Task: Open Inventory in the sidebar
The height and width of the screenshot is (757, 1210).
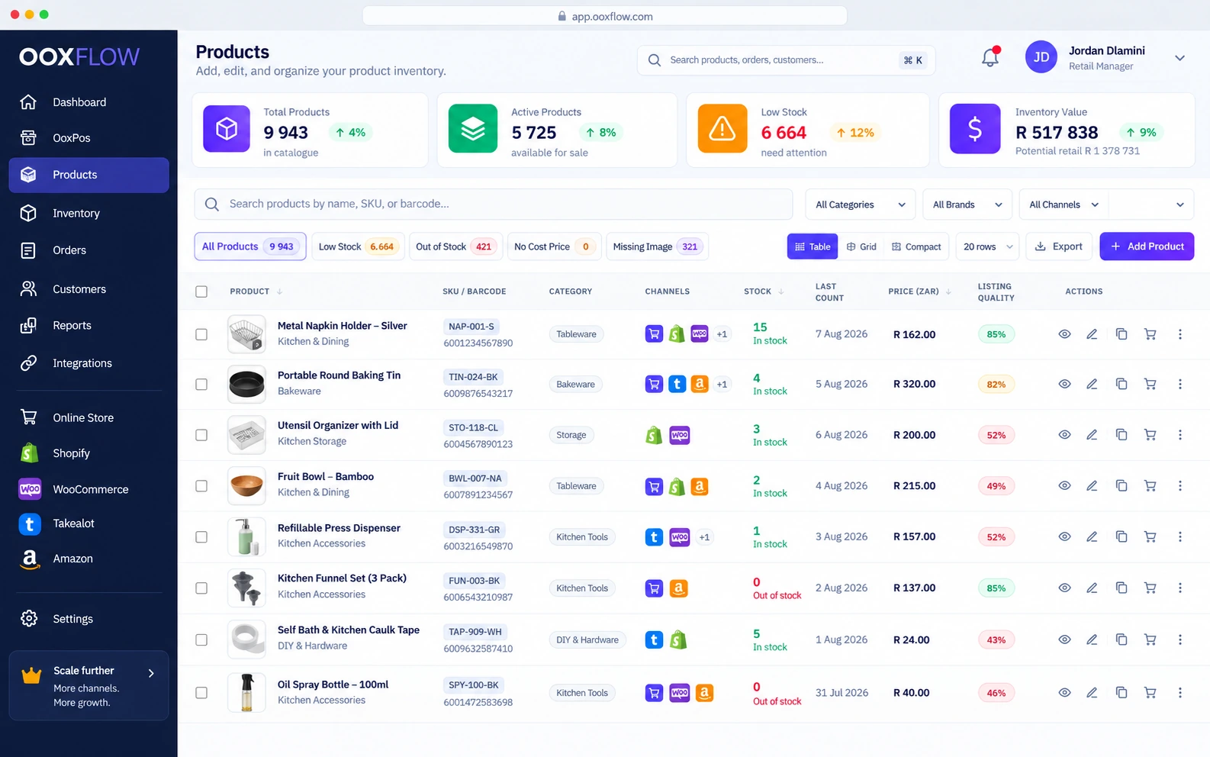Action: click(88, 214)
